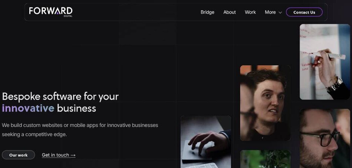Click the small DIGITAL text under the logo
Image resolution: width=352 pixels, height=168 pixels.
point(68,16)
